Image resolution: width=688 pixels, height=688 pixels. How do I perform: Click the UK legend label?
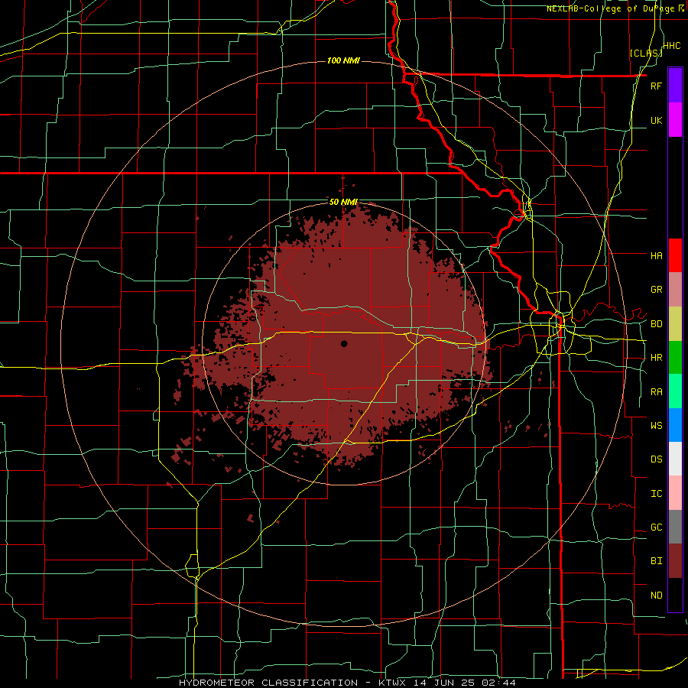click(656, 120)
